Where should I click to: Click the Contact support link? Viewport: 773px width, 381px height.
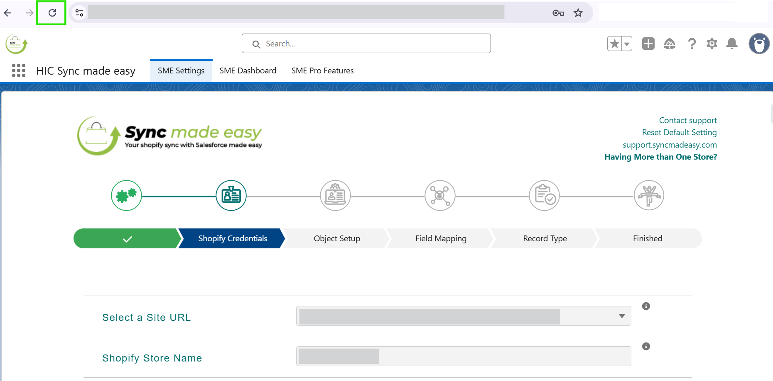pyautogui.click(x=688, y=120)
